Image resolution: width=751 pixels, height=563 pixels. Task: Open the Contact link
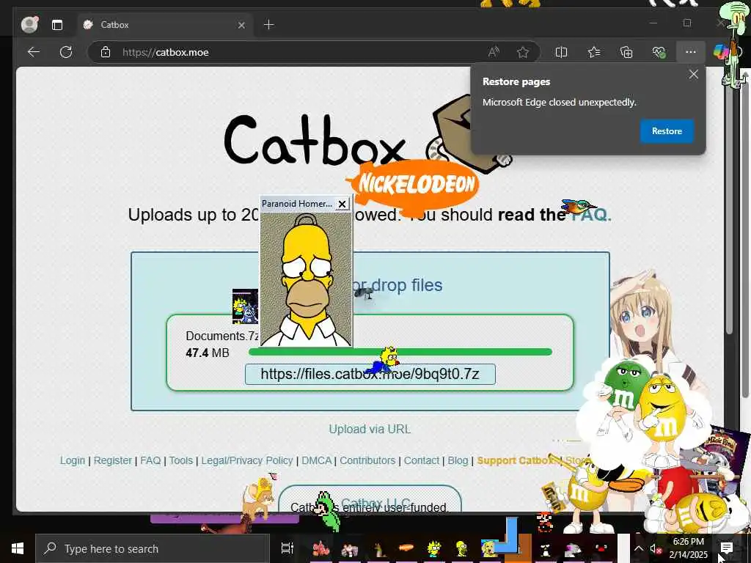(422, 460)
